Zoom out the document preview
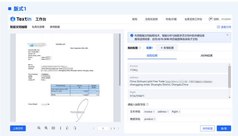Image resolution: width=238 pixels, height=136 pixels. click(x=39, y=128)
